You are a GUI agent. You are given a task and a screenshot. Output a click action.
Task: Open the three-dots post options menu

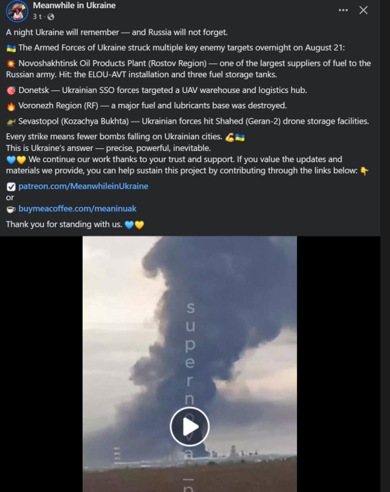[344, 10]
